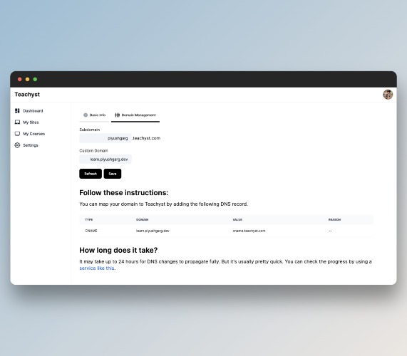Select the cname.teachyst.com value cell
The image size is (407, 356).
click(x=249, y=231)
